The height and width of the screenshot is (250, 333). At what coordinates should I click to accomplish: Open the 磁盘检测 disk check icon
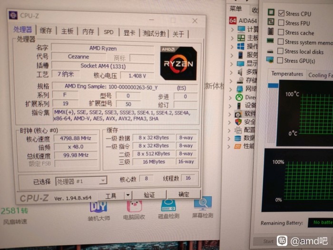pyautogui.click(x=168, y=205)
